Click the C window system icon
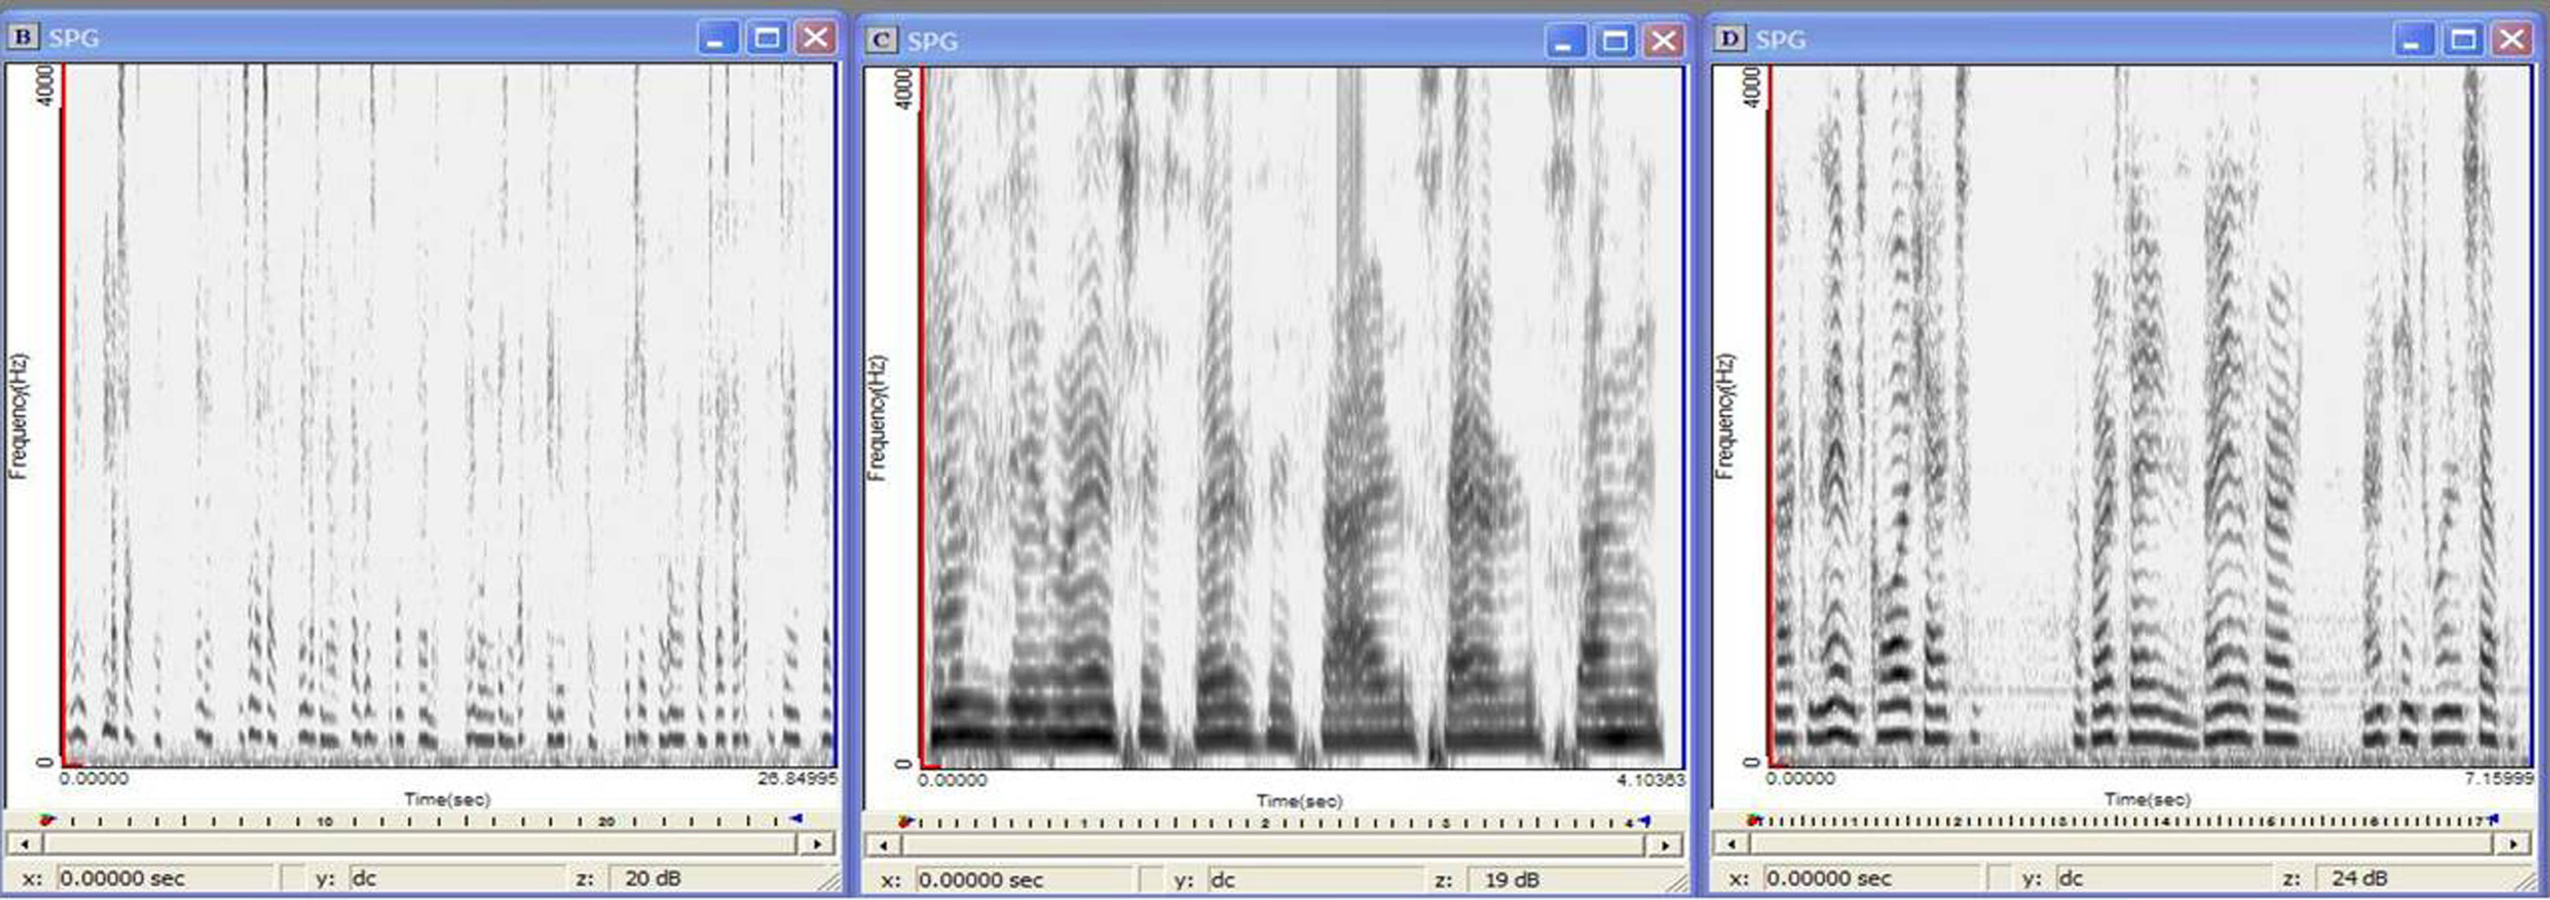Image resolution: width=2550 pixels, height=900 pixels. point(880,39)
